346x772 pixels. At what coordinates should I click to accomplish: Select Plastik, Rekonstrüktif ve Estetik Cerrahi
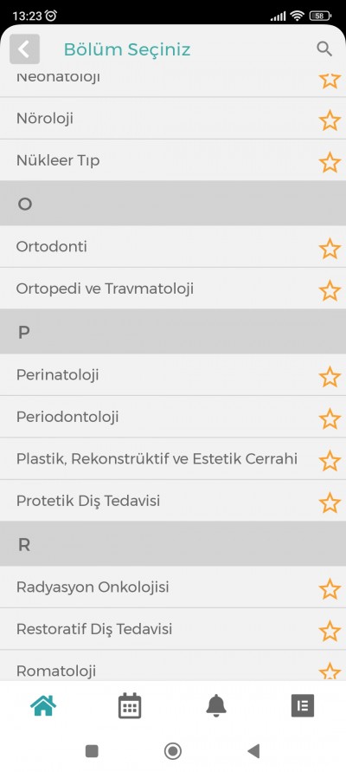coord(173,459)
